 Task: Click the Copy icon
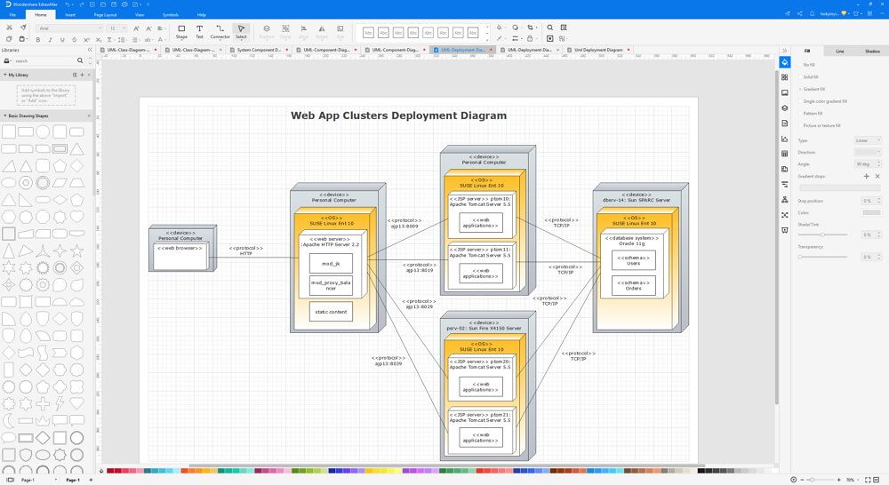coord(9,39)
